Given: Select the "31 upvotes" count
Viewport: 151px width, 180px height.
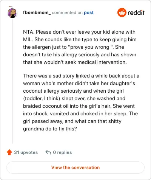Looking at the screenshot, I should click(26, 152).
